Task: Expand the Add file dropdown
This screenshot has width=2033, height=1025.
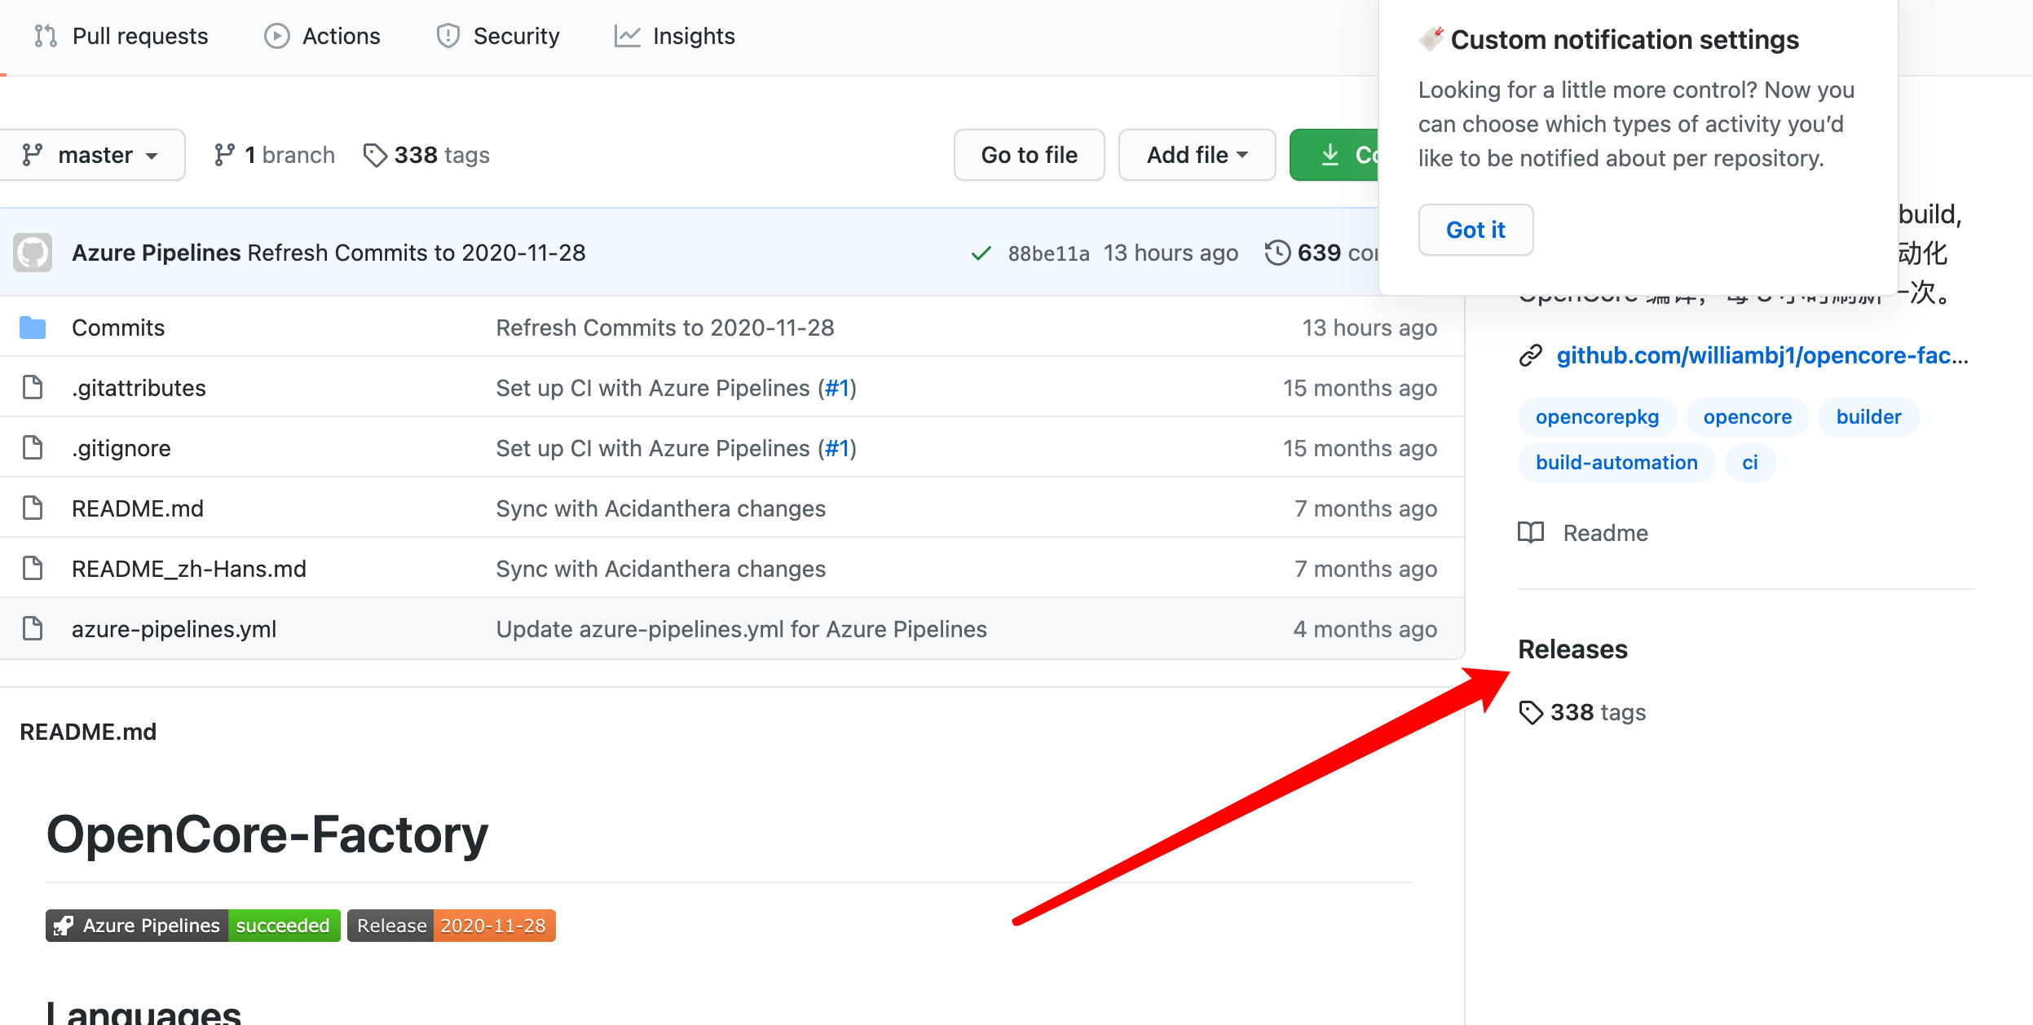Action: (x=1196, y=155)
